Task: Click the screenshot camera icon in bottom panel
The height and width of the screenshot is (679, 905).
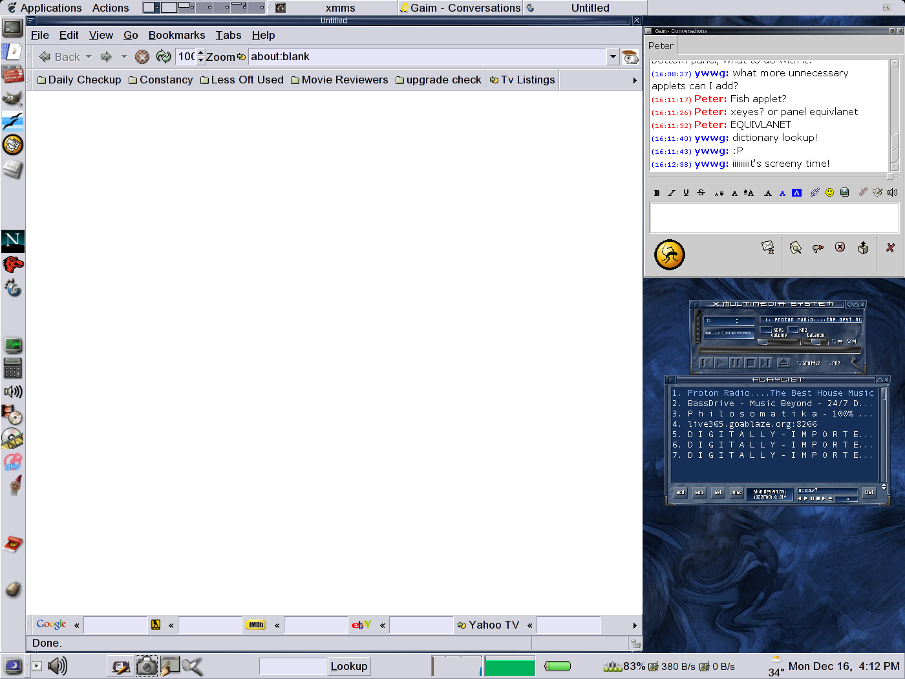Action: pos(146,666)
